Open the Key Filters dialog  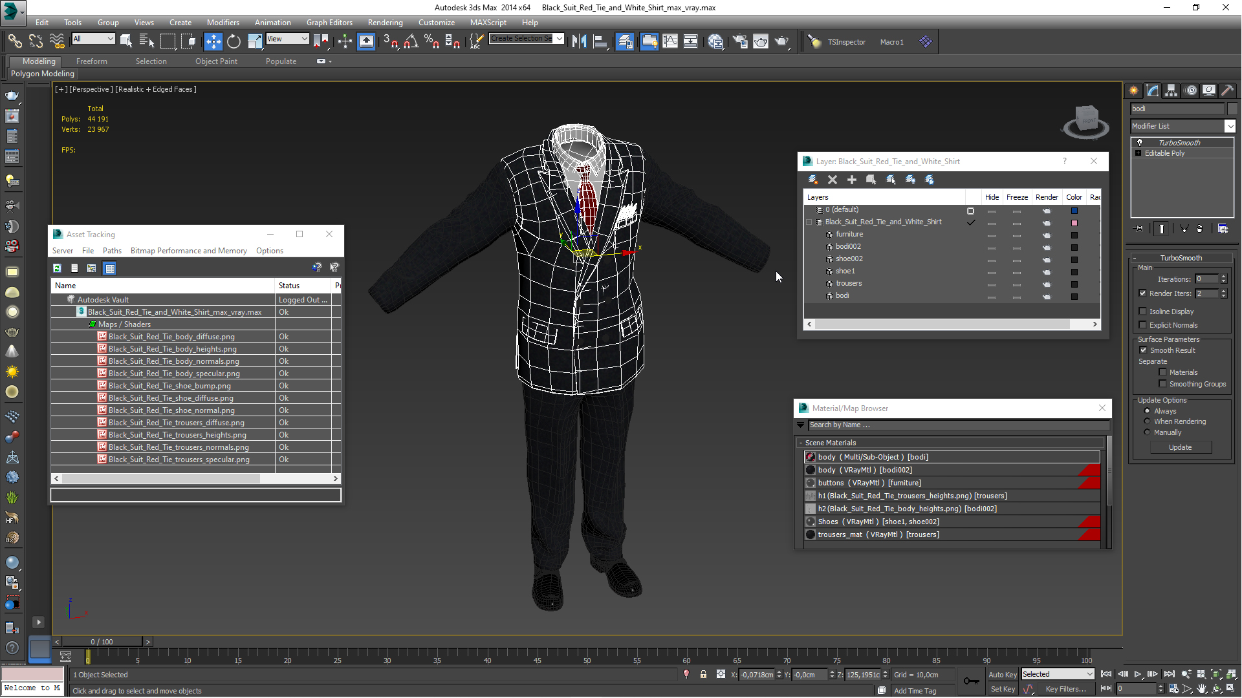click(x=1065, y=689)
